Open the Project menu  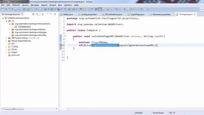(53, 5)
